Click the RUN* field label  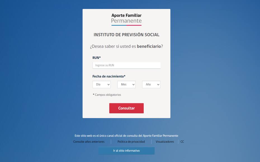point(96,58)
